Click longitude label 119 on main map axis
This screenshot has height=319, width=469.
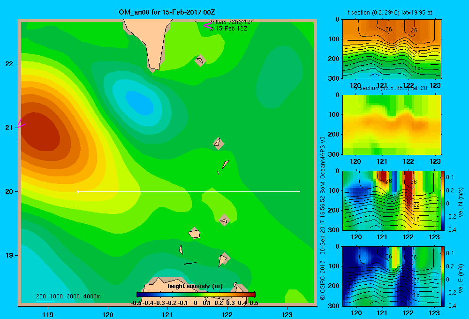[x=48, y=314]
